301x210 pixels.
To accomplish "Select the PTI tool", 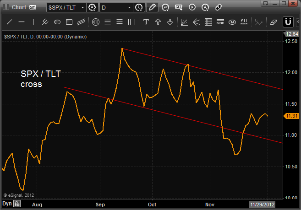I will coord(244,22).
